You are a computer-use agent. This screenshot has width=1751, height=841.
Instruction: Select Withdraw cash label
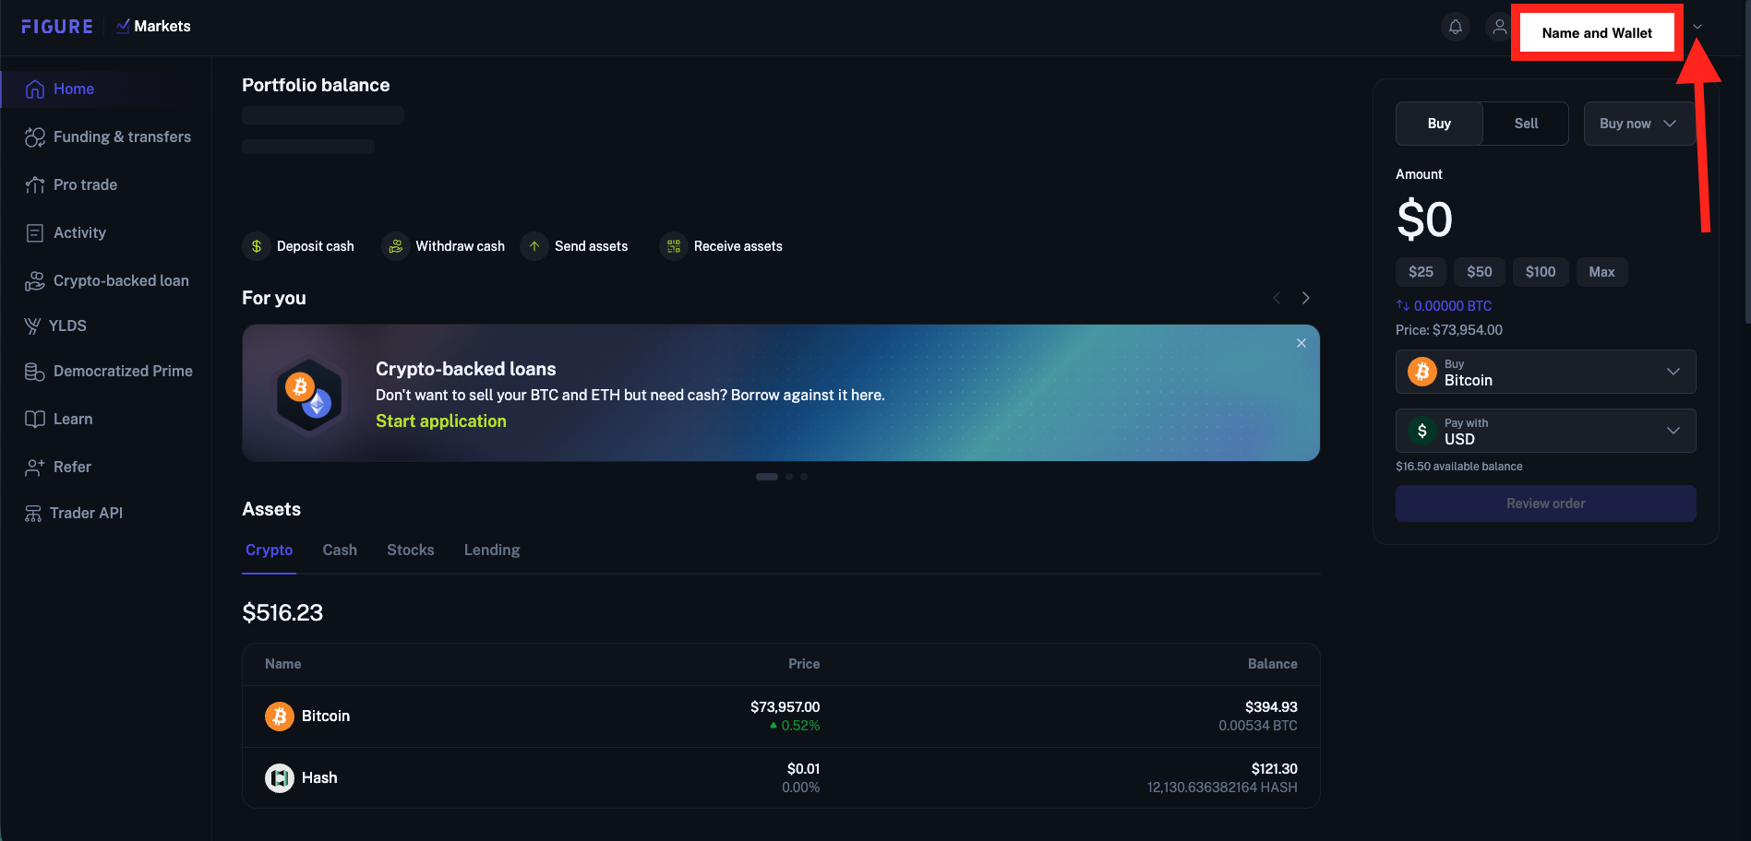(461, 246)
